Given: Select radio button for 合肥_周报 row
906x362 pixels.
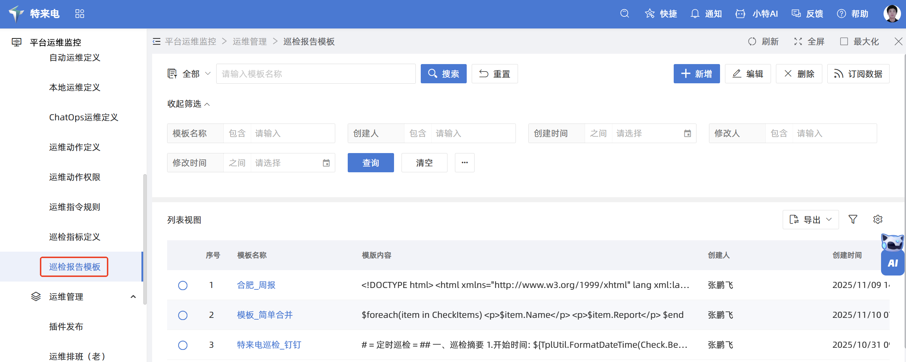Looking at the screenshot, I should [x=183, y=285].
